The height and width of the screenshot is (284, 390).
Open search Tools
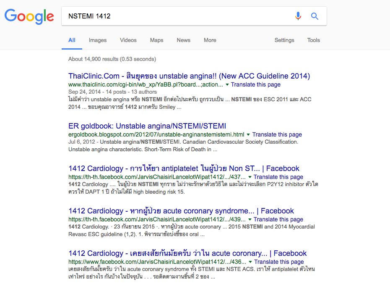313,40
